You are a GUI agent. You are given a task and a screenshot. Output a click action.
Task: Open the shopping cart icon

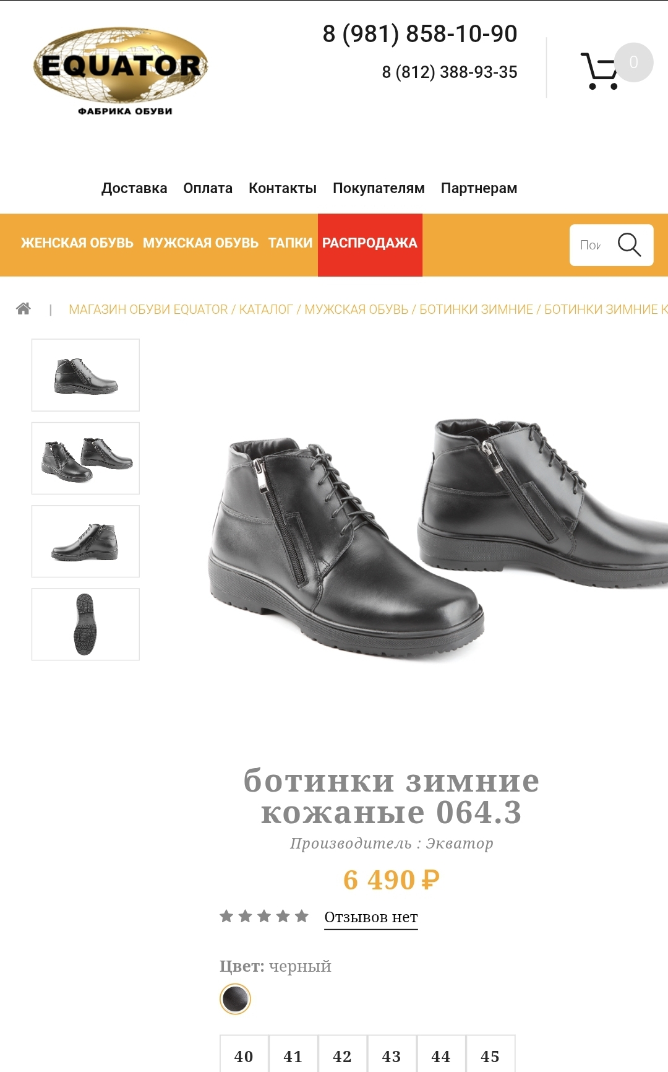[x=599, y=71]
